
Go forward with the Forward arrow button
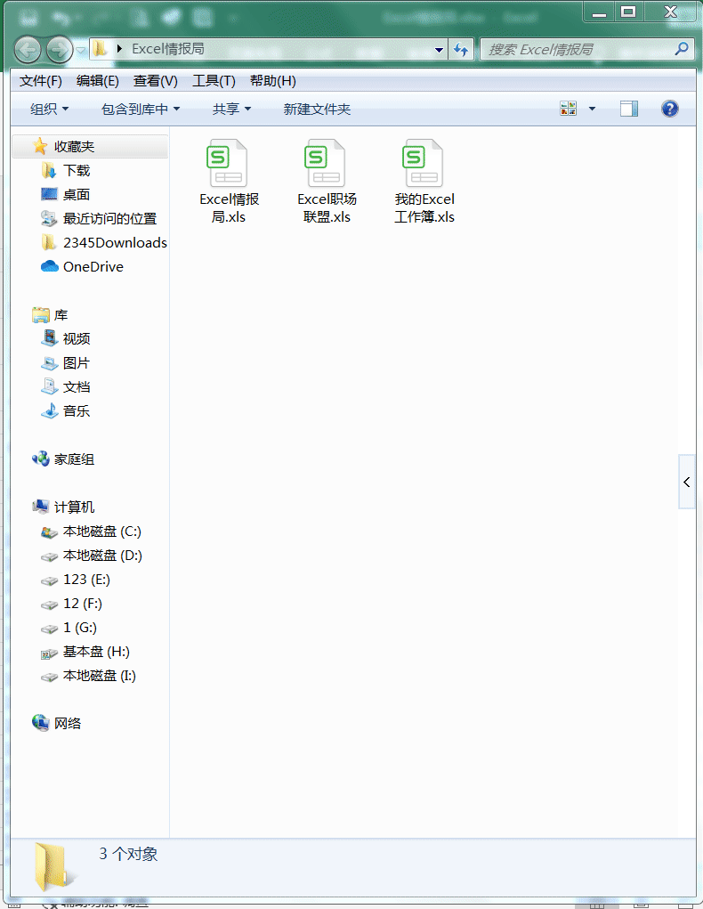[59, 50]
